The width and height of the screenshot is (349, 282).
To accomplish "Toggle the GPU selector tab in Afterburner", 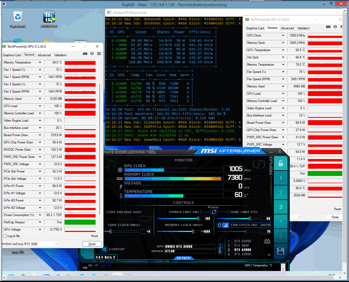I will point(220,249).
